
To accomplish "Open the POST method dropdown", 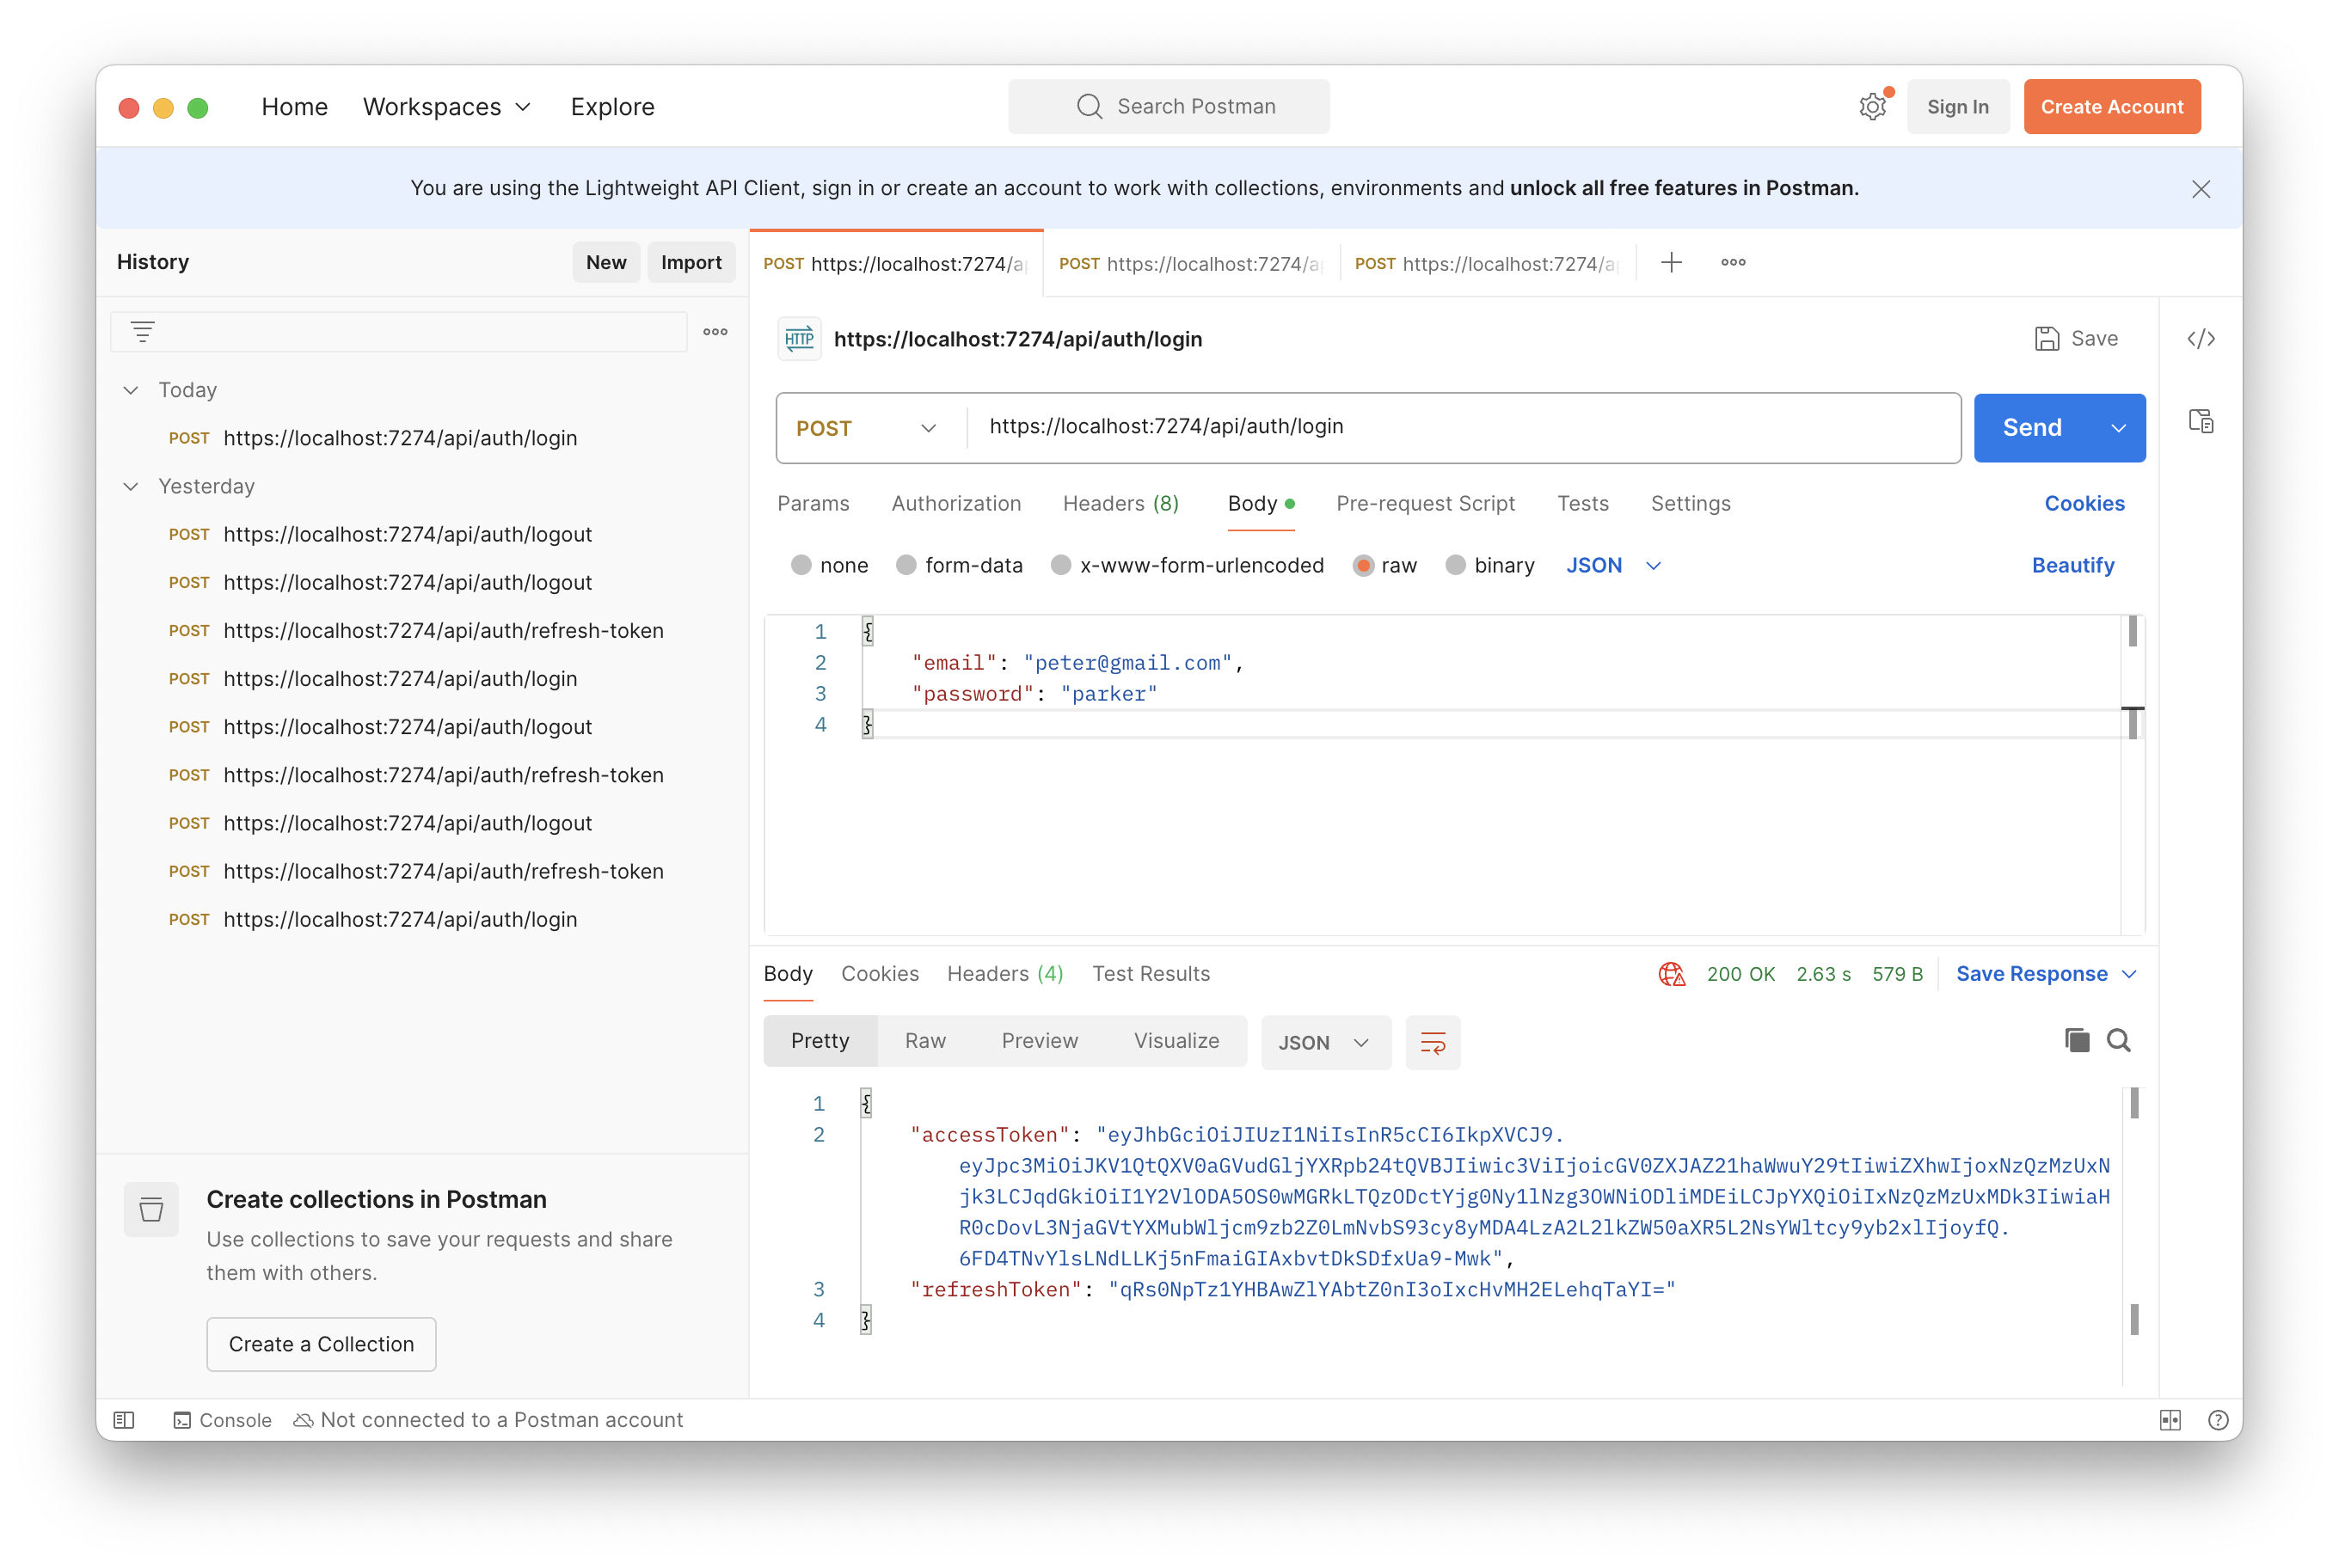I will (866, 428).
